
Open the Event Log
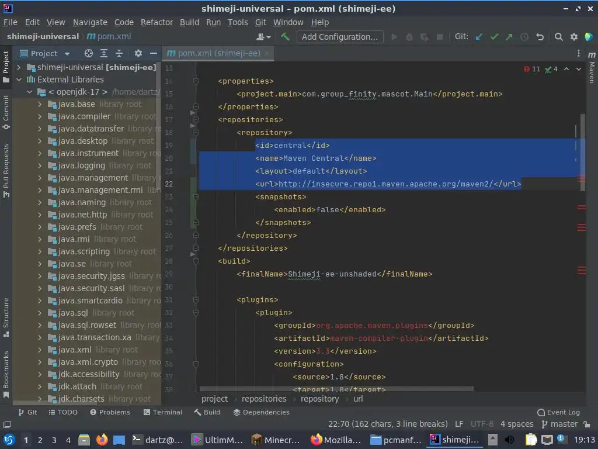pos(558,412)
